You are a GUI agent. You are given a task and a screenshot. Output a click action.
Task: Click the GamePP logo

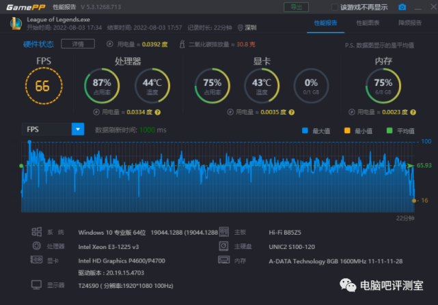[x=26, y=8]
